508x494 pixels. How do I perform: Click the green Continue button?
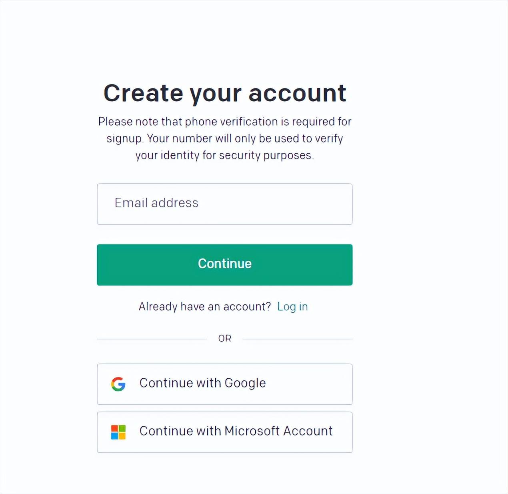tap(224, 265)
